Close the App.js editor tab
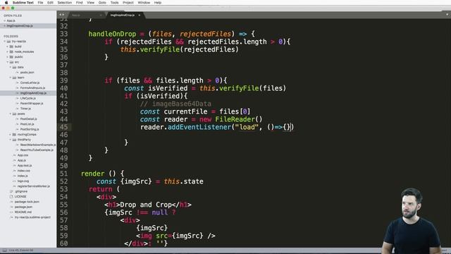Image resolution: width=451 pixels, height=254 pixels. click(101, 15)
